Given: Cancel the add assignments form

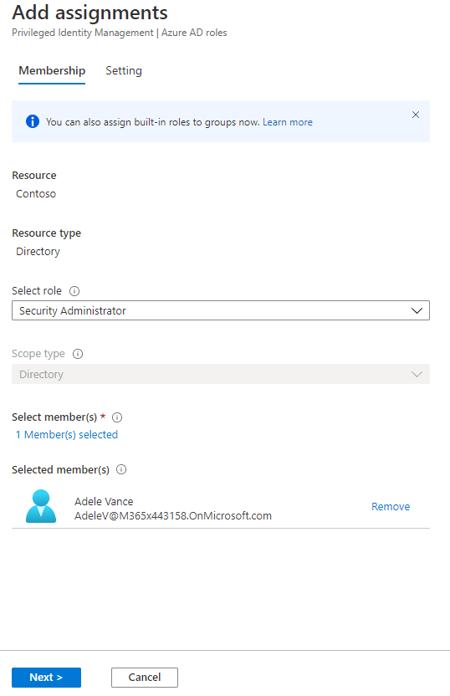Looking at the screenshot, I should point(145,678).
